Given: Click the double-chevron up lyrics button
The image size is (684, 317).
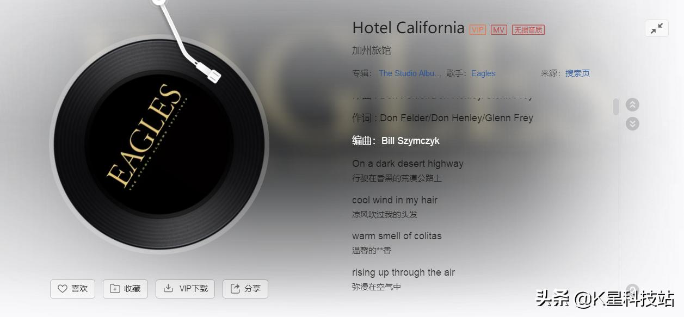Looking at the screenshot, I should 632,104.
